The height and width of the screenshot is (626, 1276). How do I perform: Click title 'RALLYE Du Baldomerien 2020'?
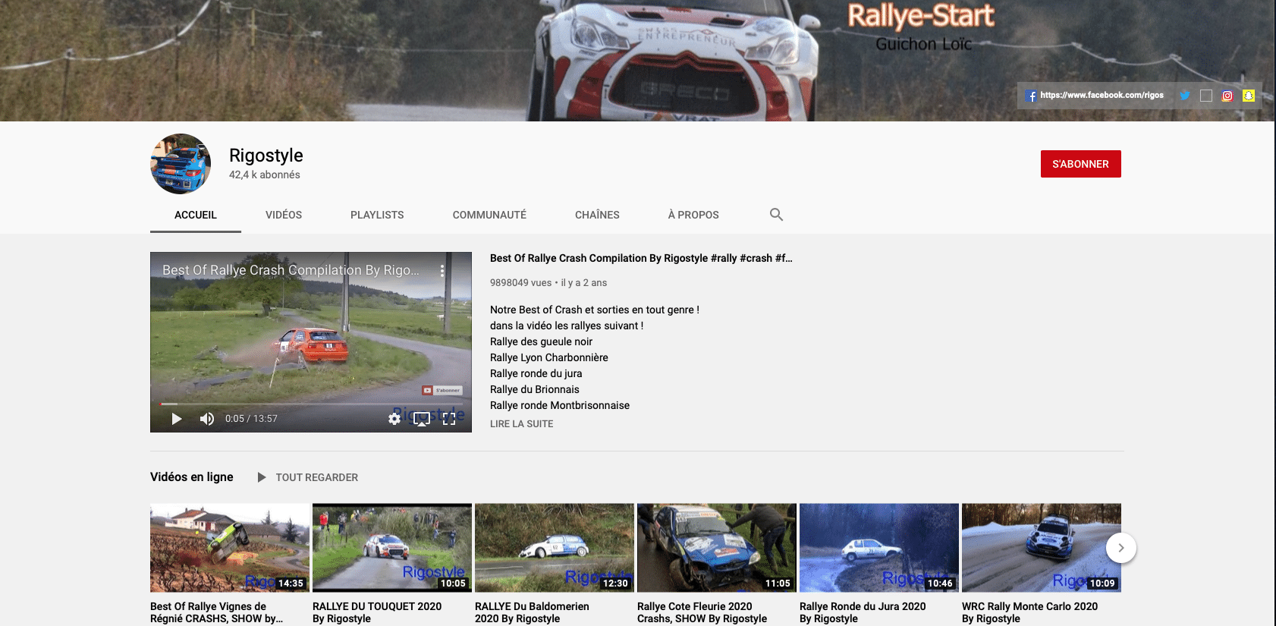coord(532,612)
